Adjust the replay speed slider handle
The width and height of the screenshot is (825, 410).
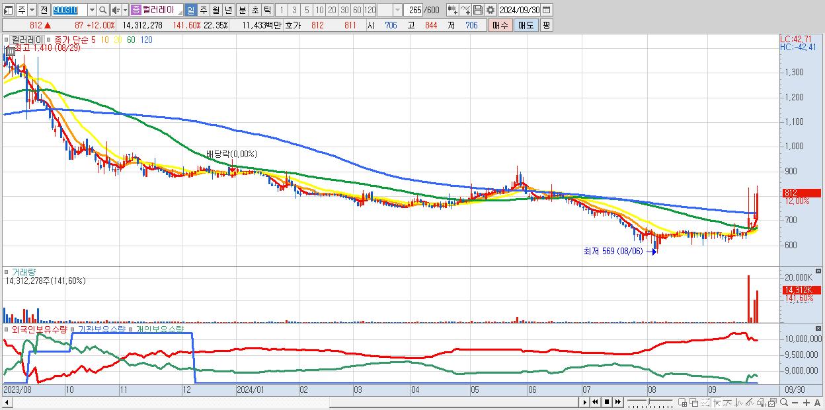(648, 401)
